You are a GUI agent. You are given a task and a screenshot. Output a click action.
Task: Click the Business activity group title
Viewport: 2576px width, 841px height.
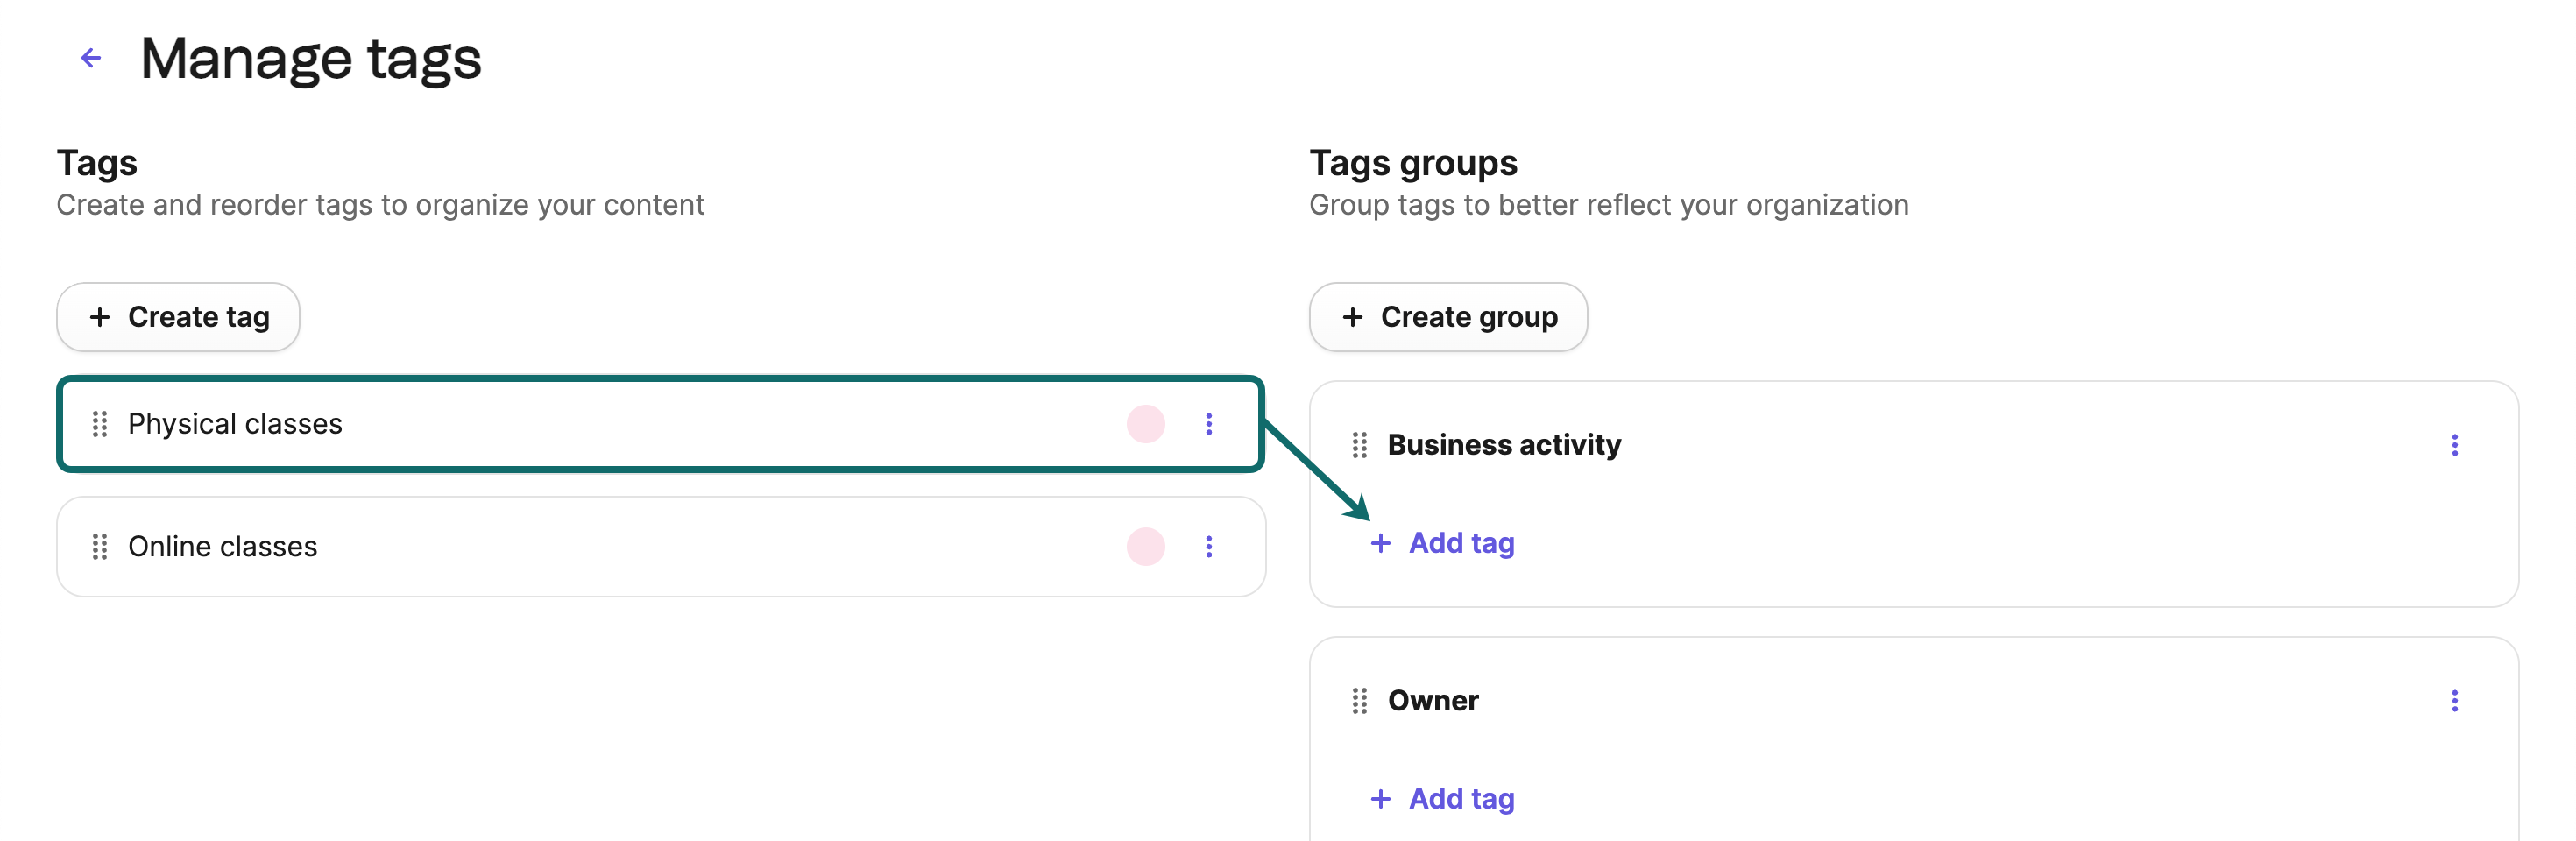(1504, 445)
